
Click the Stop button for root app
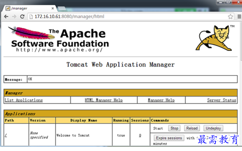(x=174, y=128)
